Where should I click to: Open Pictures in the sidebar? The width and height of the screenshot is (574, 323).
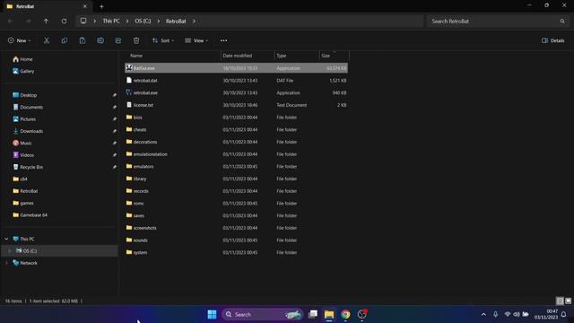(24, 119)
